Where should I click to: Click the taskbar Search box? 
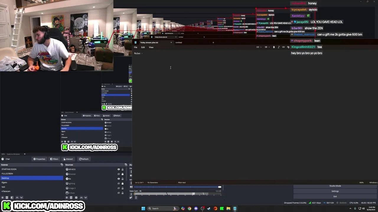point(163,208)
